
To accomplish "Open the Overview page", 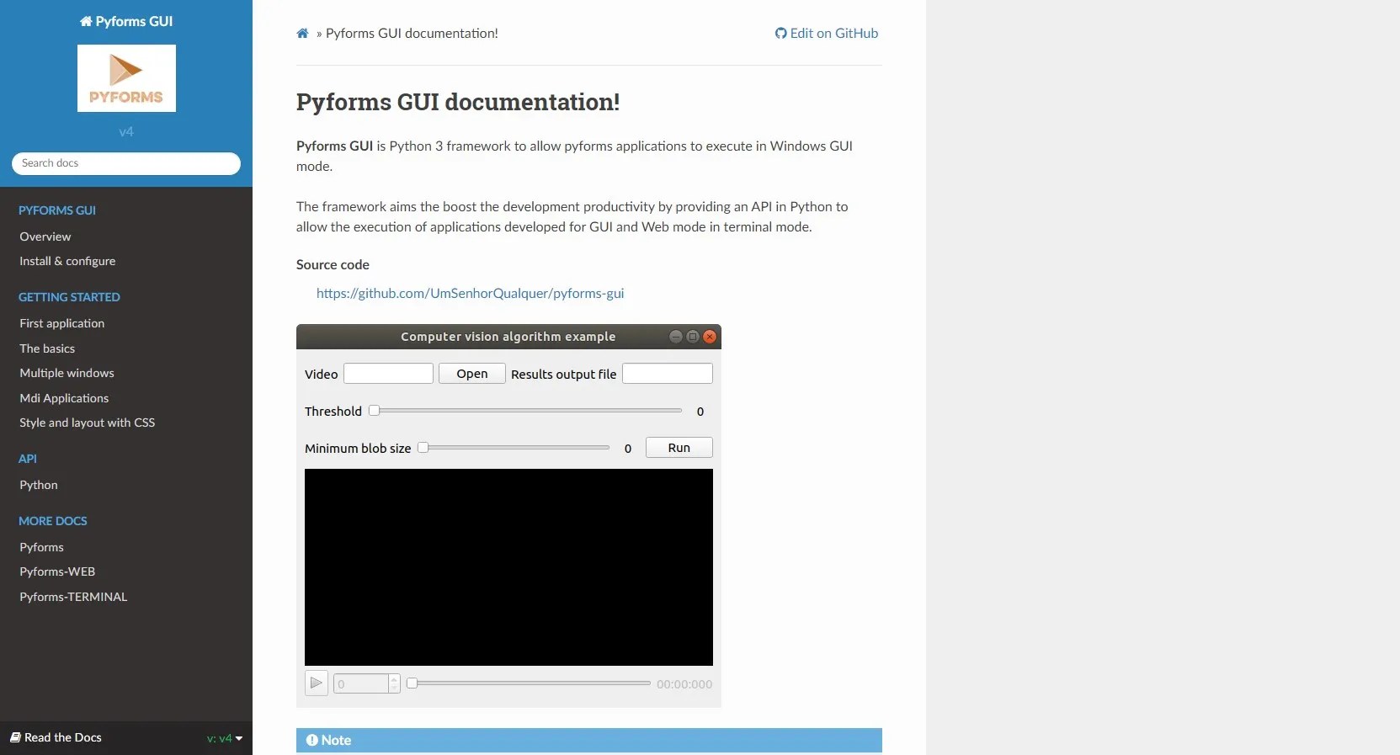I will click(x=45, y=237).
